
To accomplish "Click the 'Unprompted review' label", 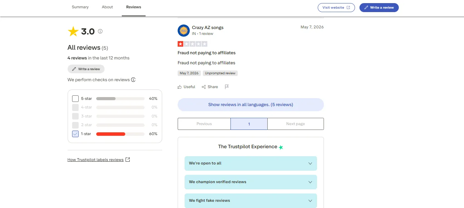I will tap(220, 73).
